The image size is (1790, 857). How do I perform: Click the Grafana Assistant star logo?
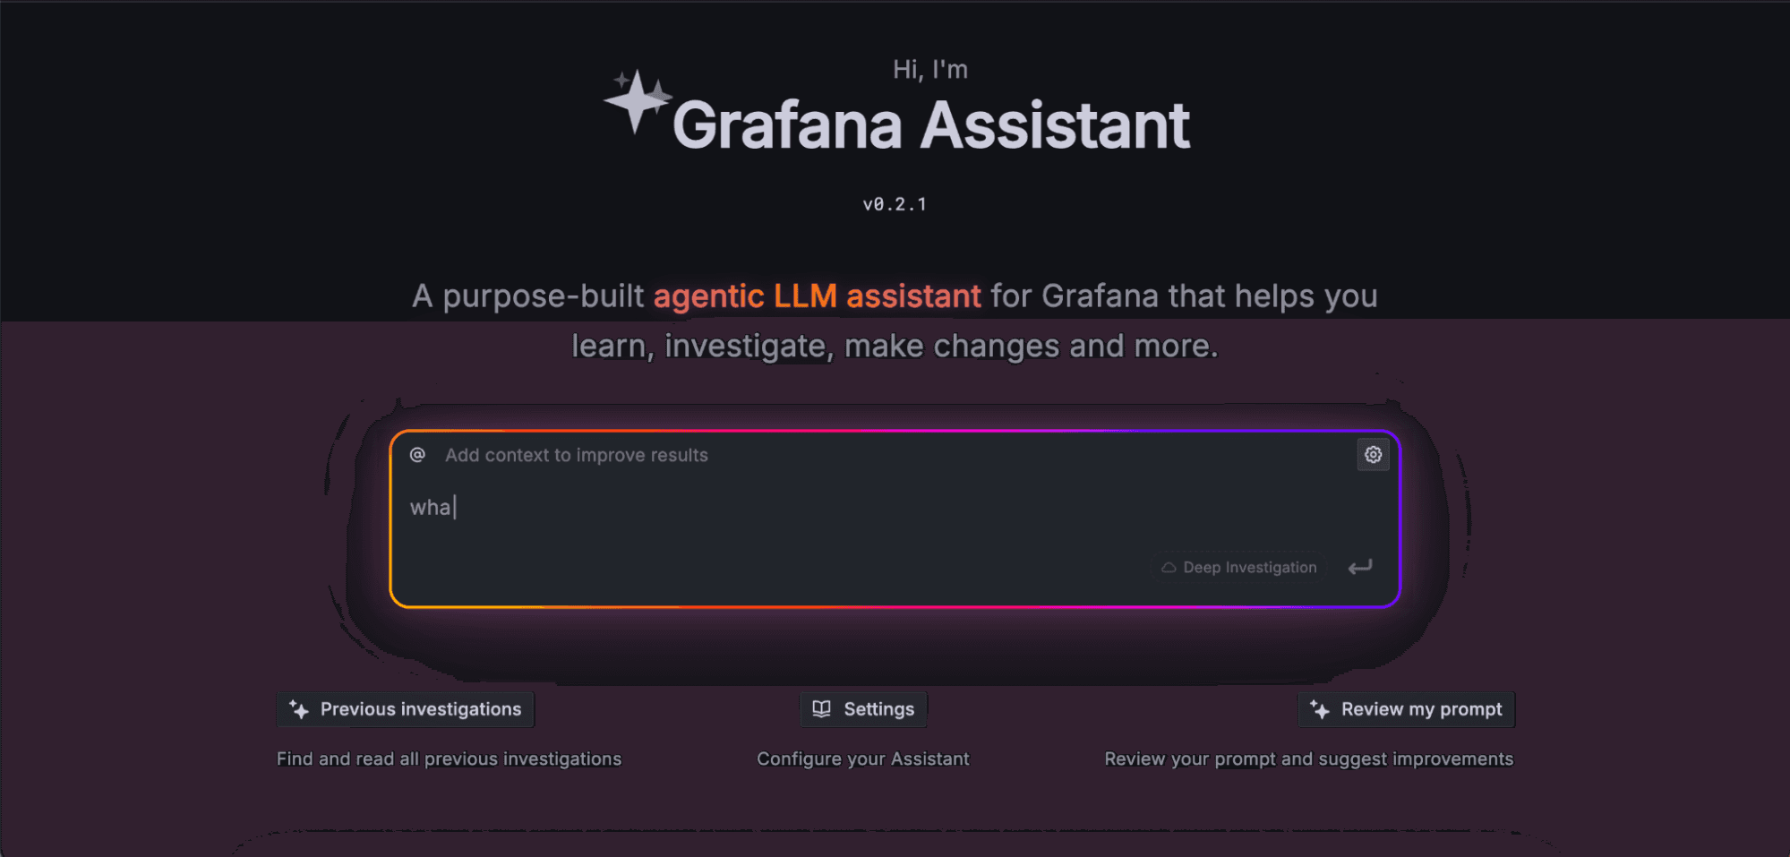637,105
